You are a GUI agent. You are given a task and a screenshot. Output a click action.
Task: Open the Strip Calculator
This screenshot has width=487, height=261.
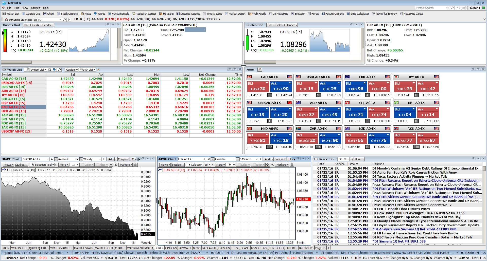click(358, 14)
